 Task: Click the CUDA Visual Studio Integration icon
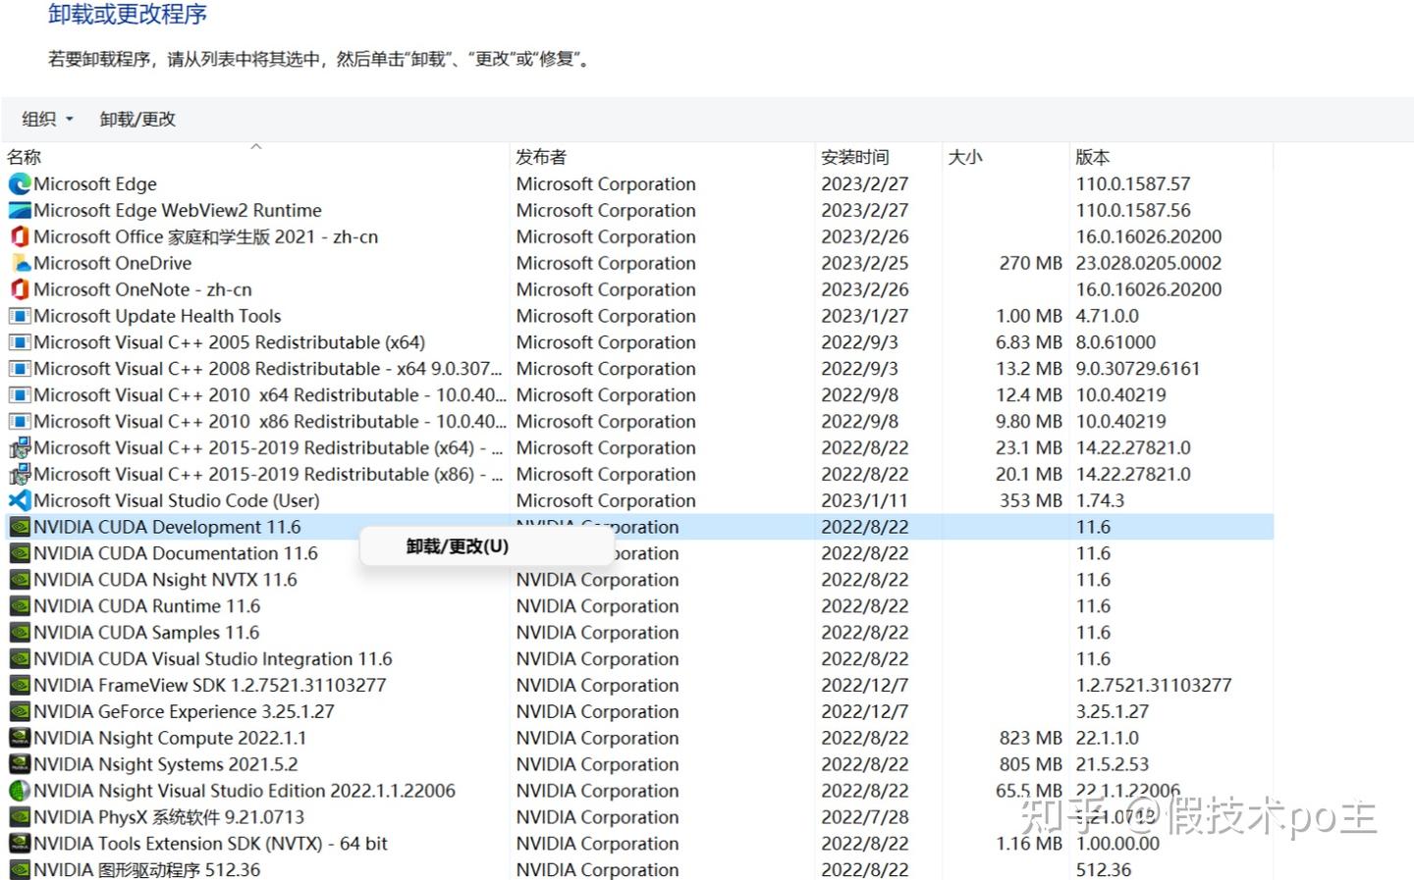click(x=20, y=659)
